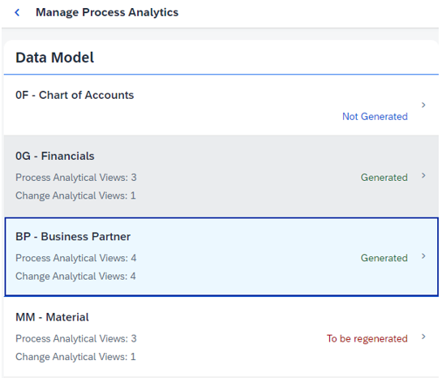Screen dimensions: 446x378
Task: Click the Data Model header
Action: pyautogui.click(x=54, y=58)
